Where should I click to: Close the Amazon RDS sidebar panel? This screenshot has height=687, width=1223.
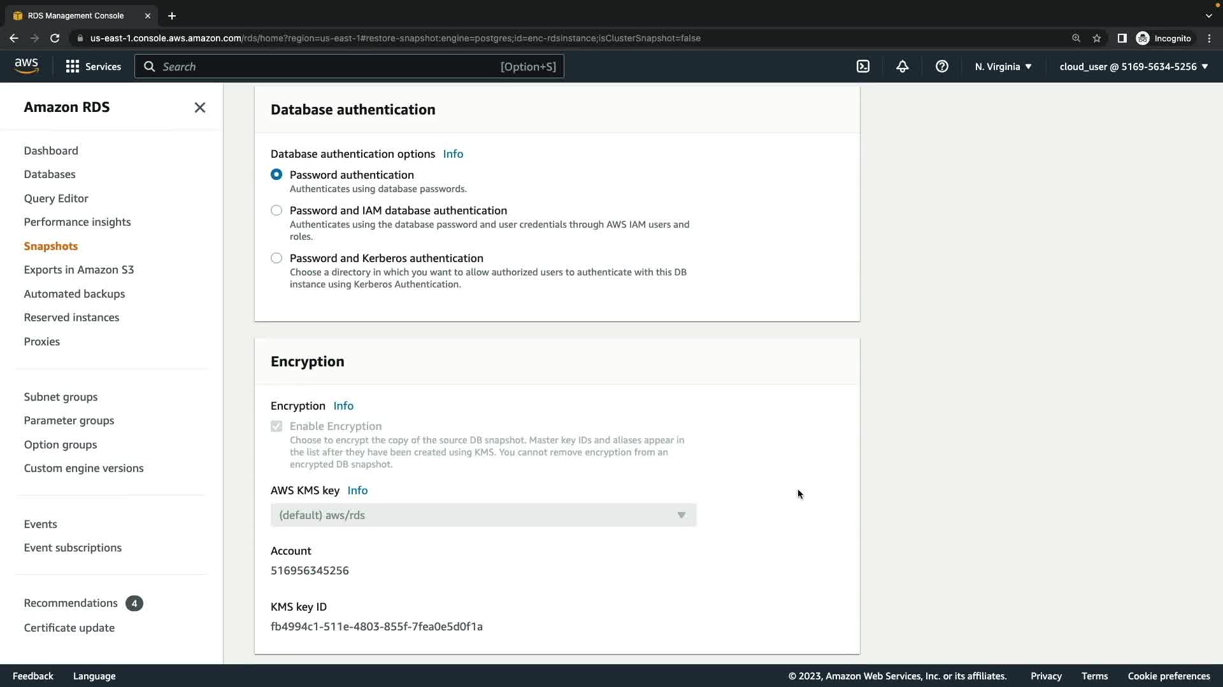click(x=200, y=108)
